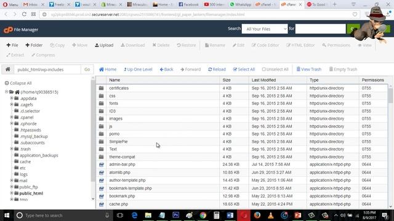Click the Extract toolbar button
Viewport: 394px width, 221px height.
pyautogui.click(x=15, y=55)
